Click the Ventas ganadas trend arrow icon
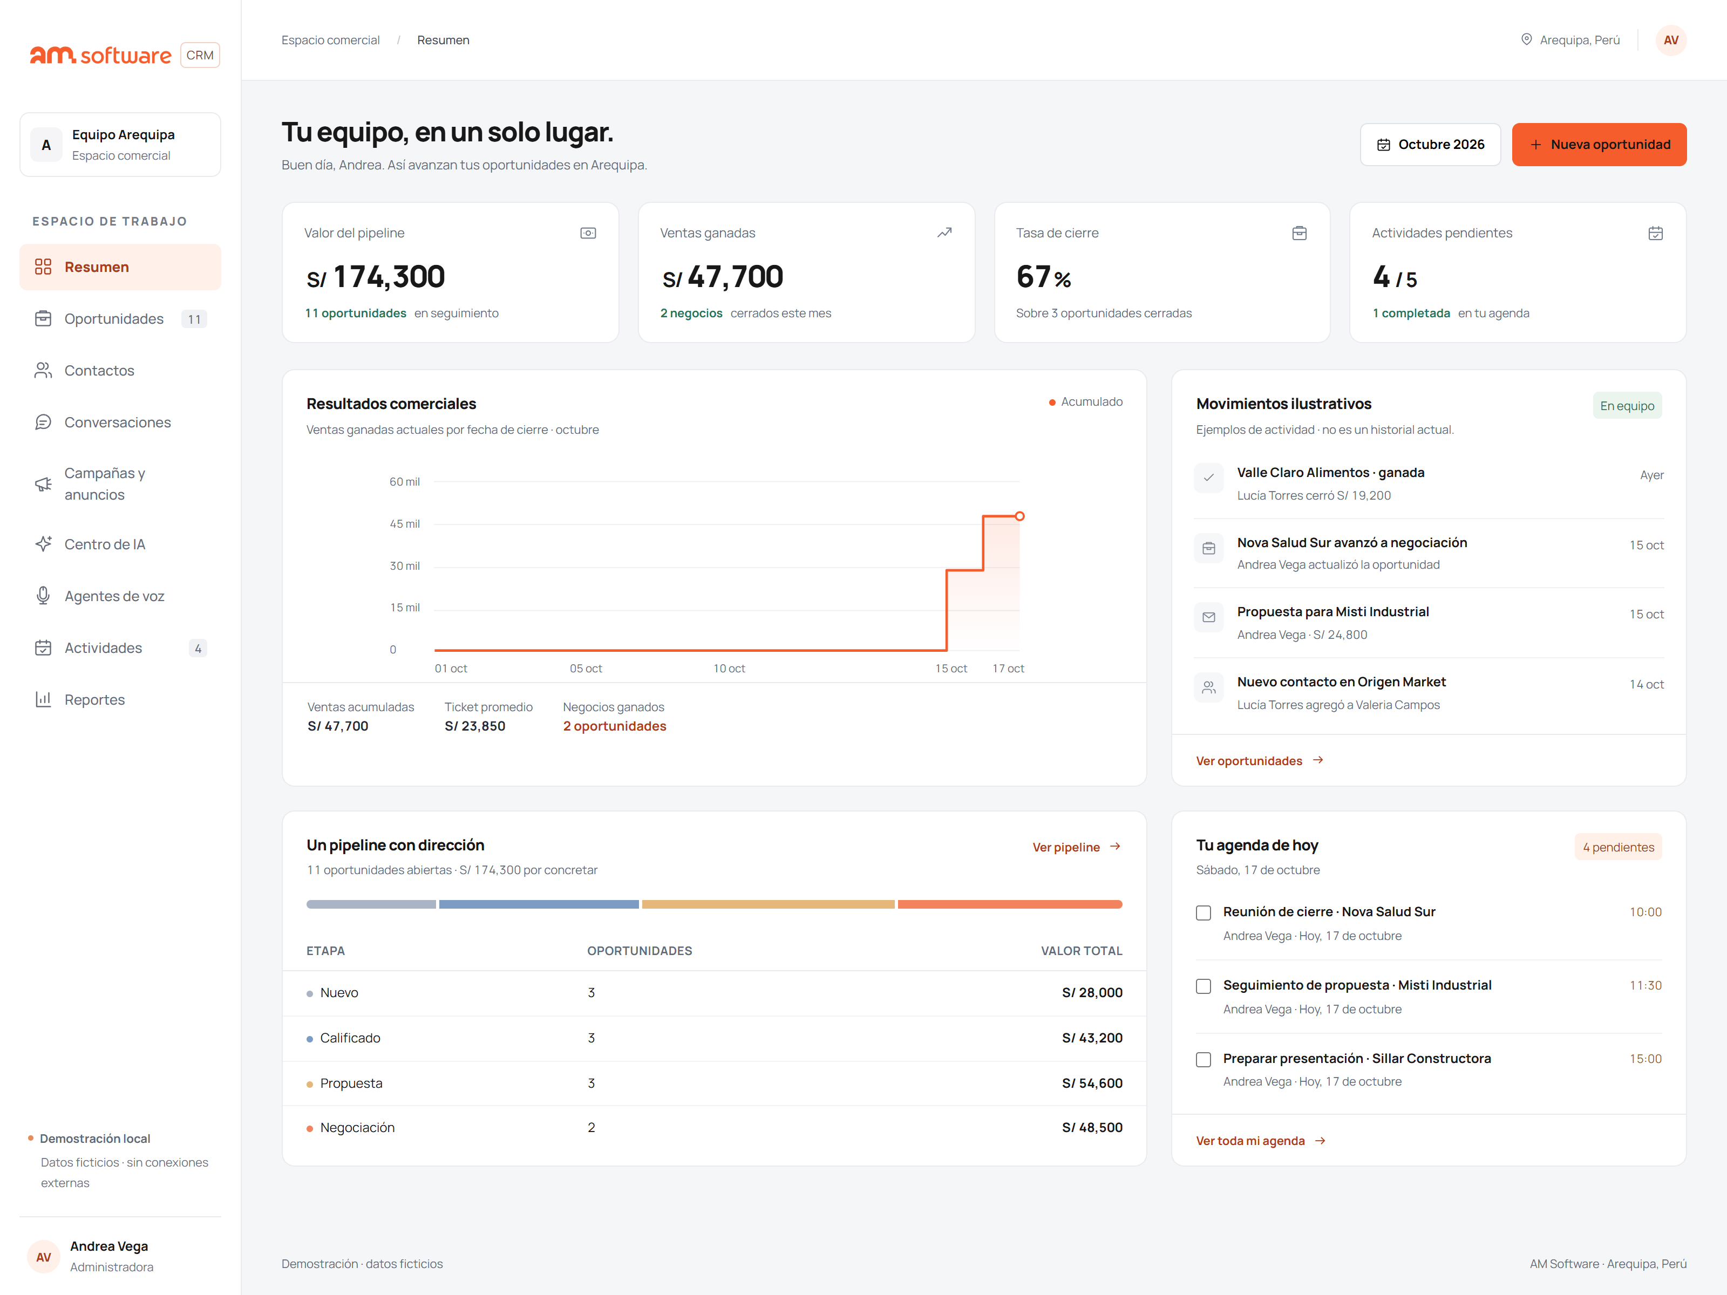1727x1295 pixels. pos(944,233)
